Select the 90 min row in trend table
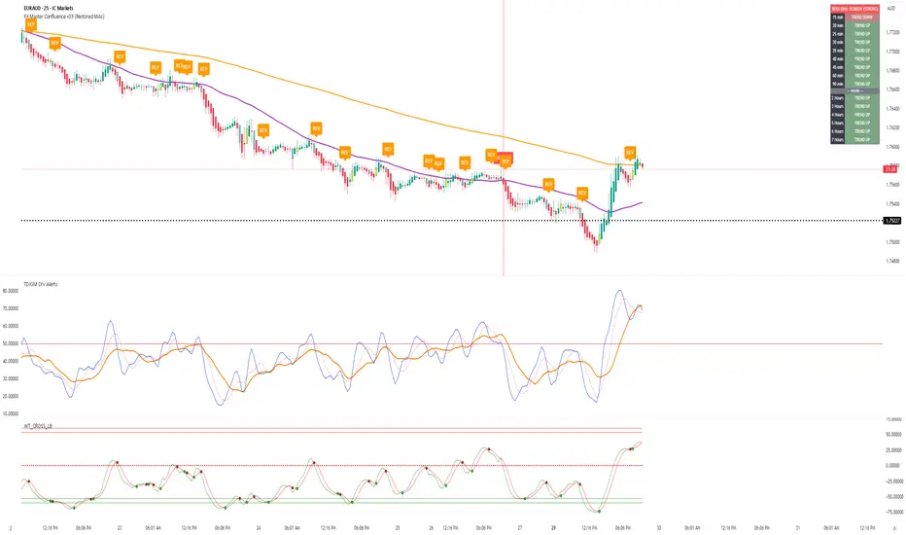 pyautogui.click(x=854, y=84)
